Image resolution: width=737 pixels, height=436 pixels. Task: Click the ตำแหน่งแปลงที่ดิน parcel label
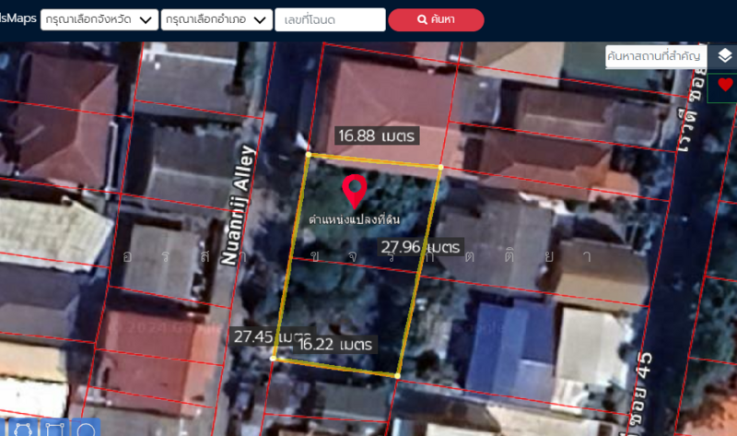click(354, 219)
